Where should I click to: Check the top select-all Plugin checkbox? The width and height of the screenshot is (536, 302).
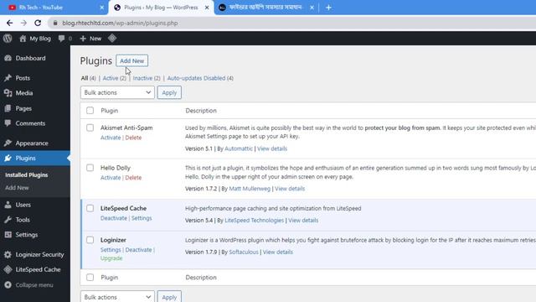[90, 111]
